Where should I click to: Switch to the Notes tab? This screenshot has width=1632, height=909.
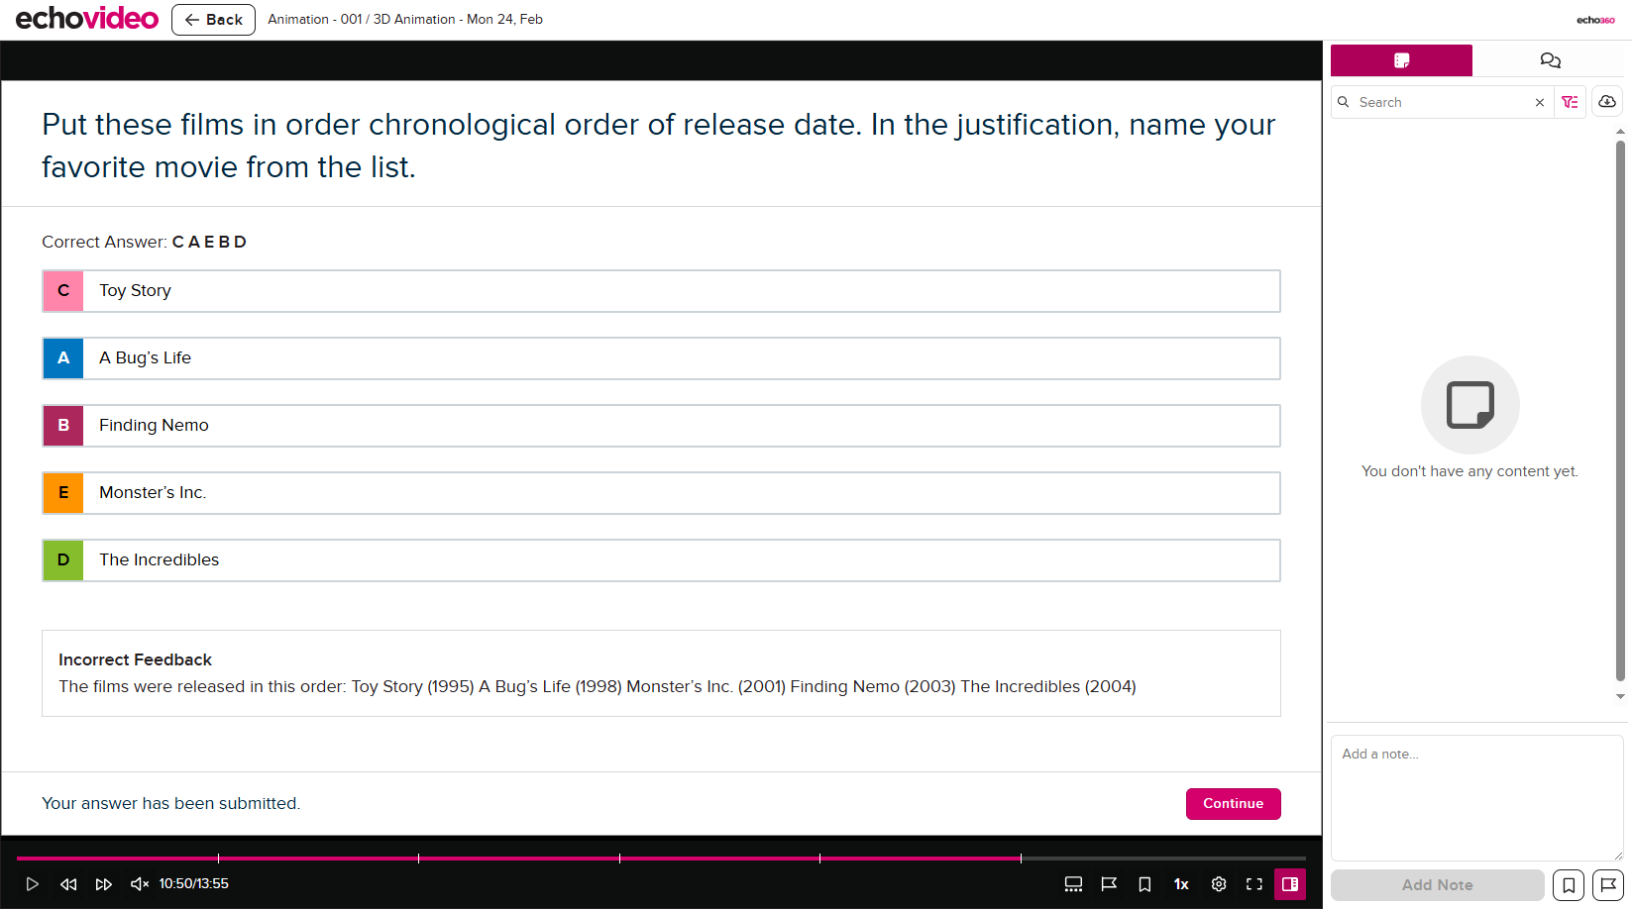(x=1401, y=60)
